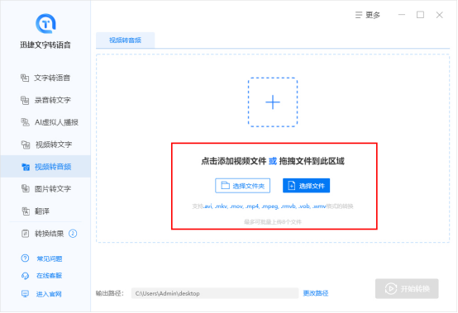Click the 输出路径 input field

215,293
